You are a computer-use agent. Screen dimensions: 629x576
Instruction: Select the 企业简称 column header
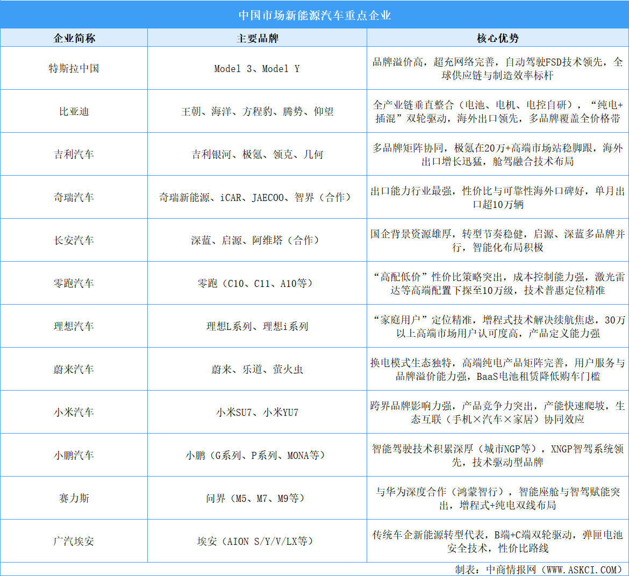(x=74, y=38)
